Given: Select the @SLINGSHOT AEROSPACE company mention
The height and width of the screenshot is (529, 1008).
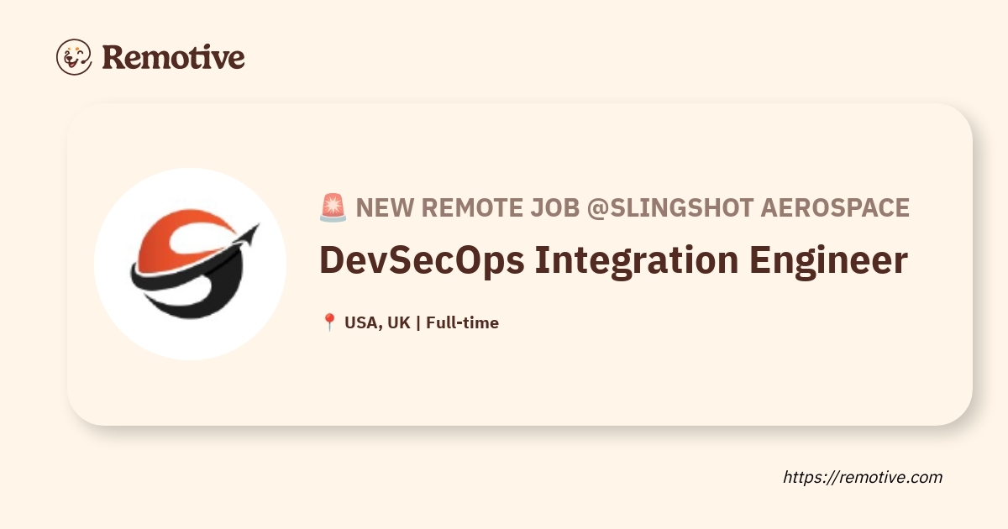Looking at the screenshot, I should pos(748,207).
